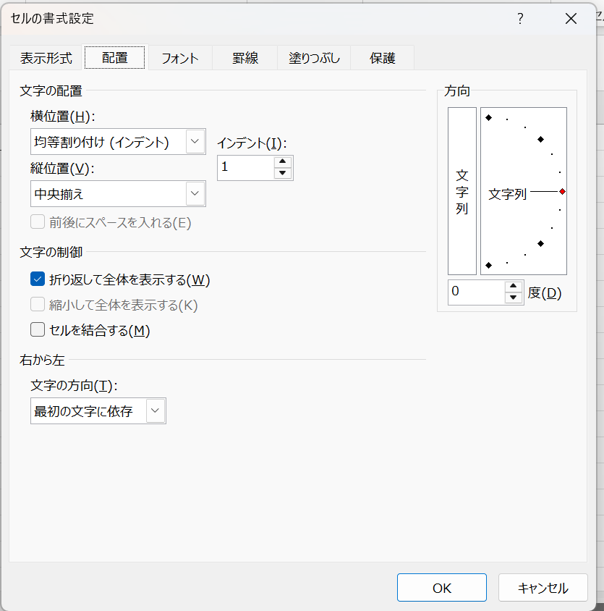This screenshot has height=611, width=604.
Task: Open the 文字の方向 dropdown
Action: pos(156,411)
